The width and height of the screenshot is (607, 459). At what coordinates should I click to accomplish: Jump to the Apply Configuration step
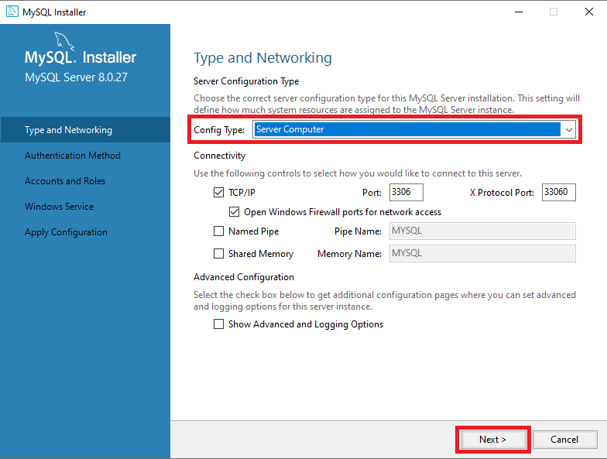coord(66,232)
